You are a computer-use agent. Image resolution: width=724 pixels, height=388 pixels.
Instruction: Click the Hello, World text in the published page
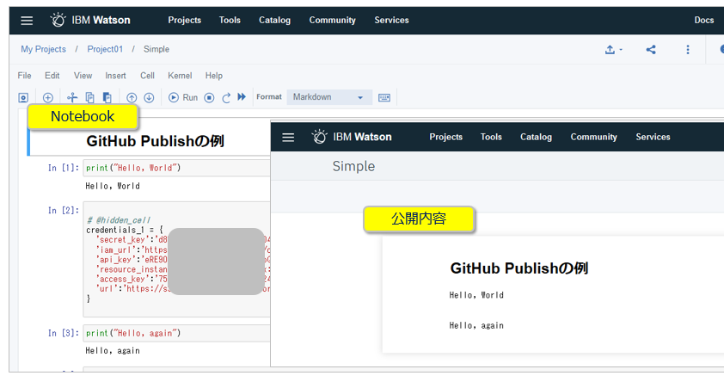pyautogui.click(x=476, y=295)
